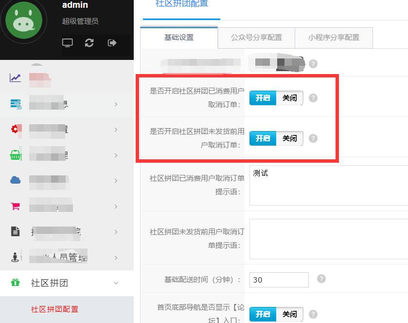
Task: Enable 开启 for consumed-user order cancellation
Action: click(x=263, y=97)
